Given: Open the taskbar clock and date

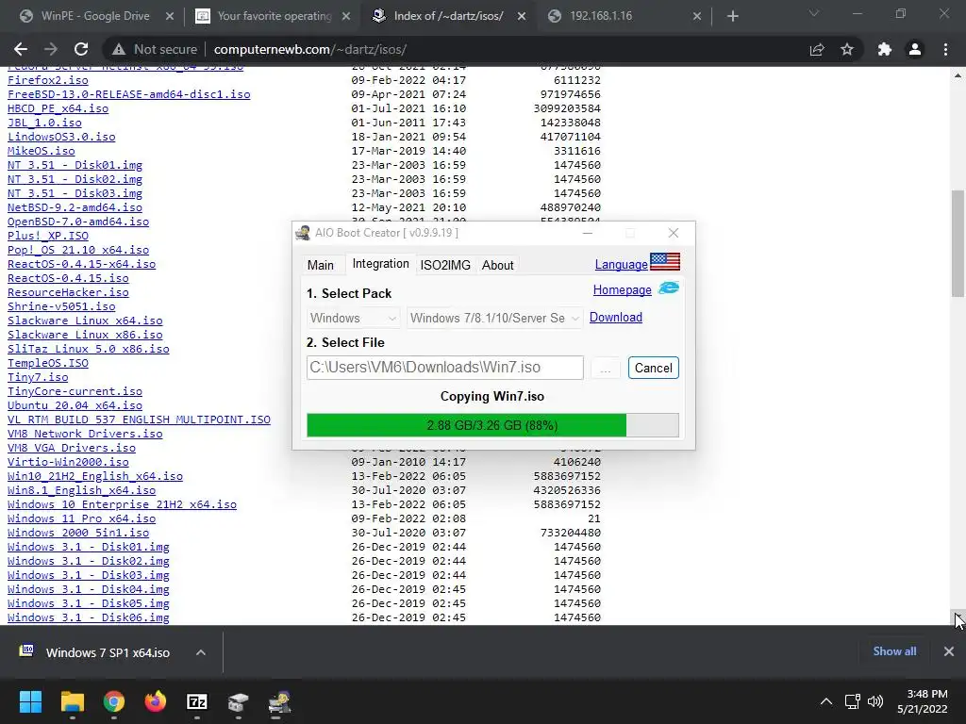Looking at the screenshot, I should click(x=923, y=701).
